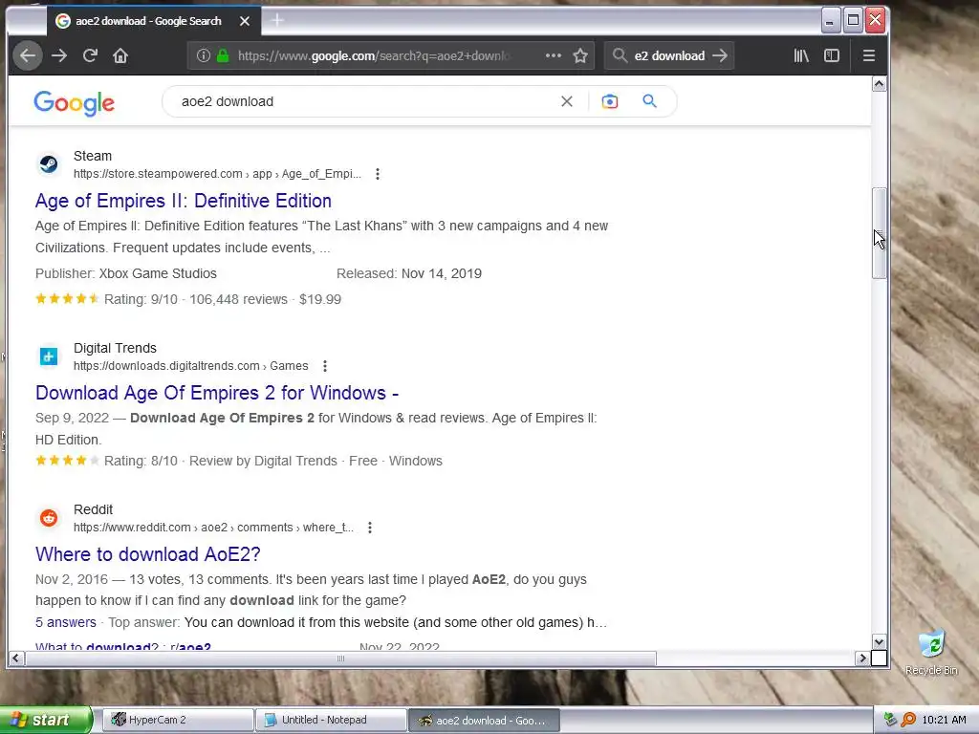Open the browser home page
The image size is (979, 734).
pos(120,55)
